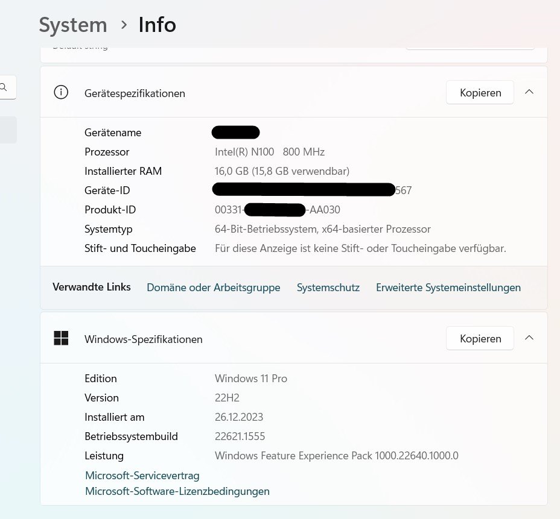This screenshot has height=519, width=560.
Task: Select the Windows-Spezifikationen header text
Action: pos(143,339)
